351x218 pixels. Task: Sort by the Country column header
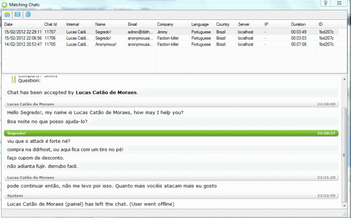pyautogui.click(x=223, y=24)
